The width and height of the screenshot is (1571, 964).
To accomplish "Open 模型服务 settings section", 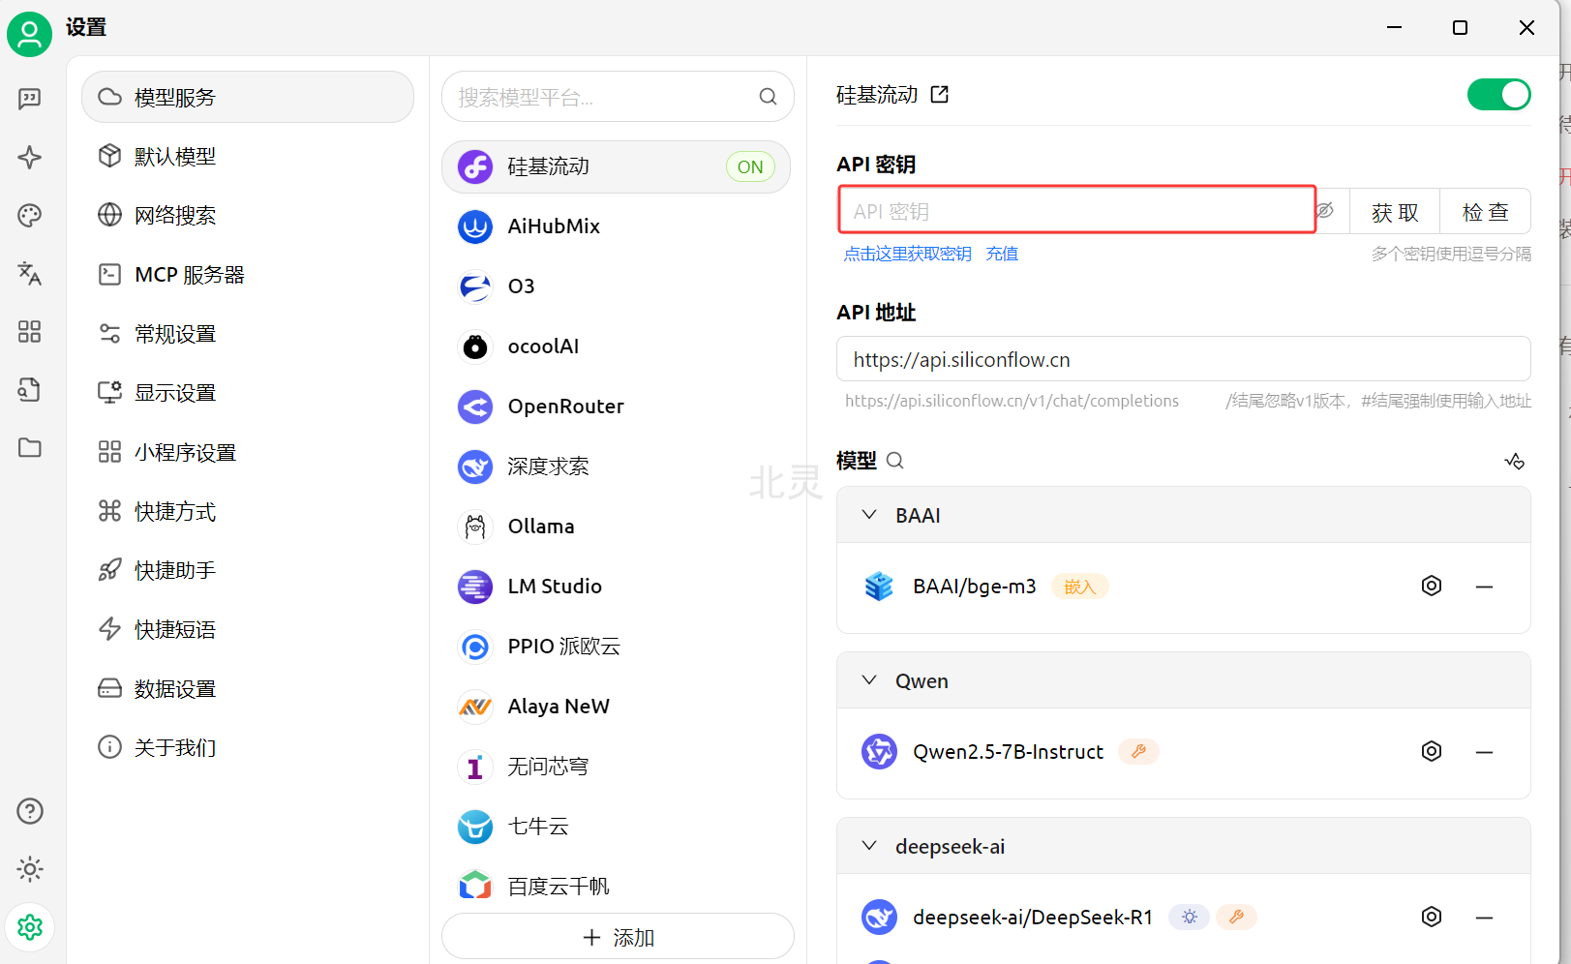I will point(248,97).
